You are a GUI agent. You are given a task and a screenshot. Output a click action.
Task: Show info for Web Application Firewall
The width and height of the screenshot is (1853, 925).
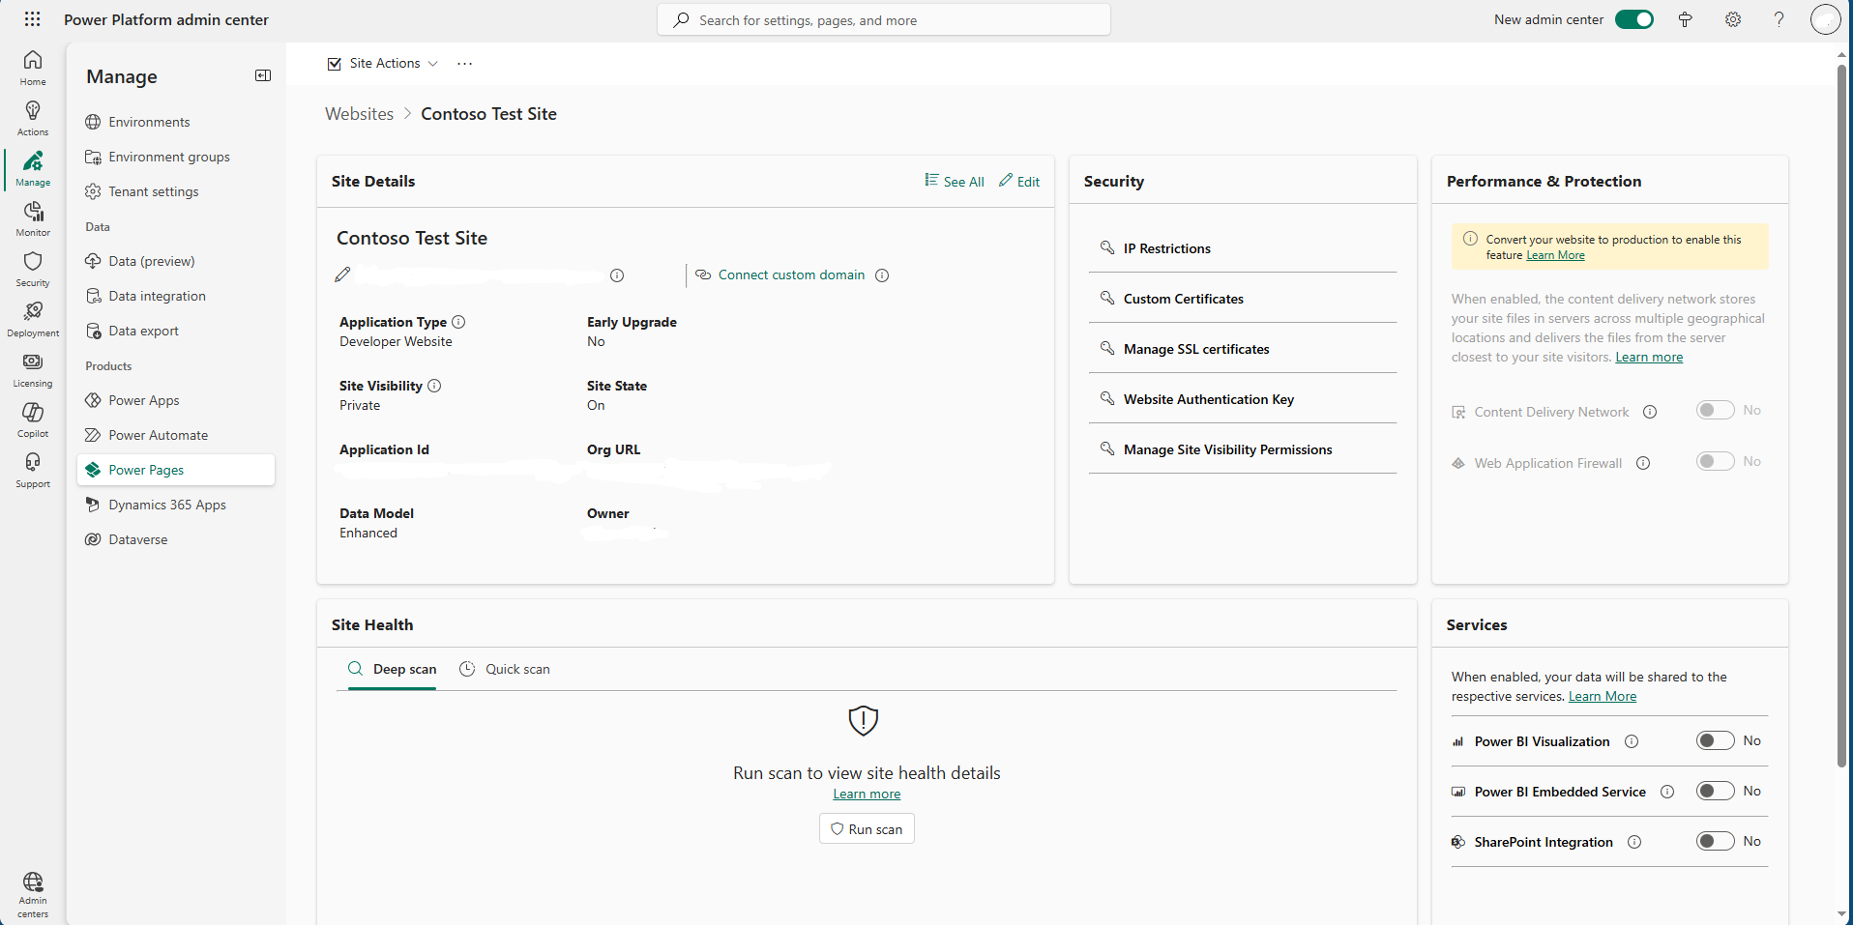(1643, 463)
